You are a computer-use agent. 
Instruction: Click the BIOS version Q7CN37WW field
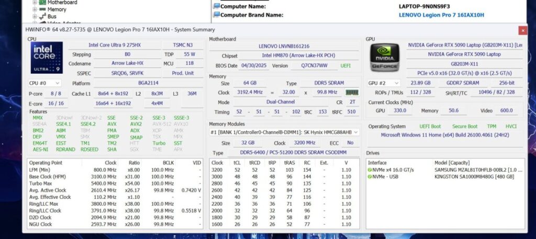coord(314,65)
